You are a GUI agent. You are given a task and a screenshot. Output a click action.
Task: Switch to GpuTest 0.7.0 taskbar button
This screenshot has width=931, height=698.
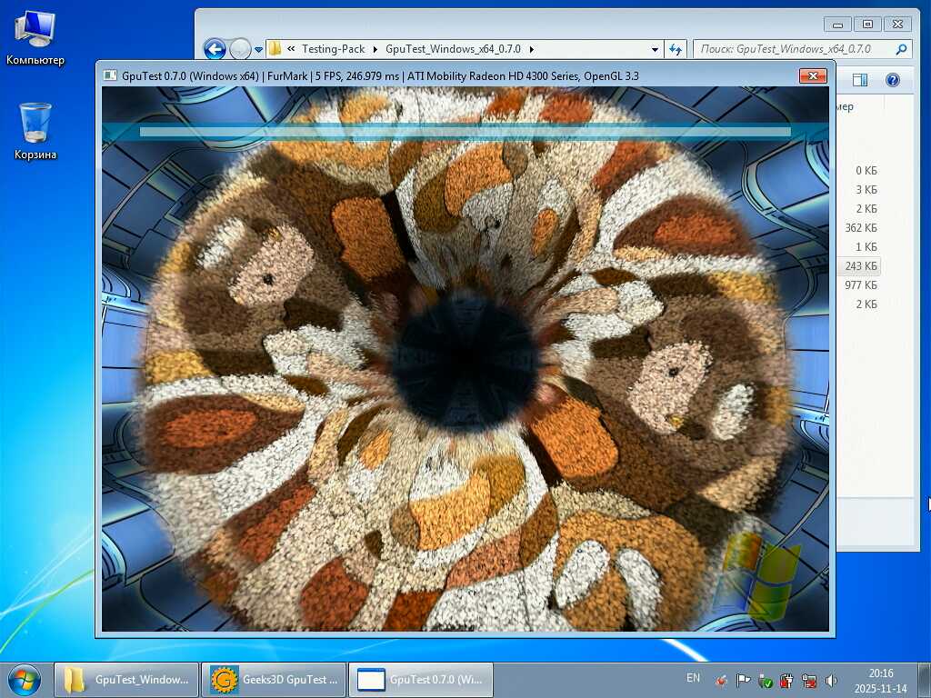click(x=420, y=680)
